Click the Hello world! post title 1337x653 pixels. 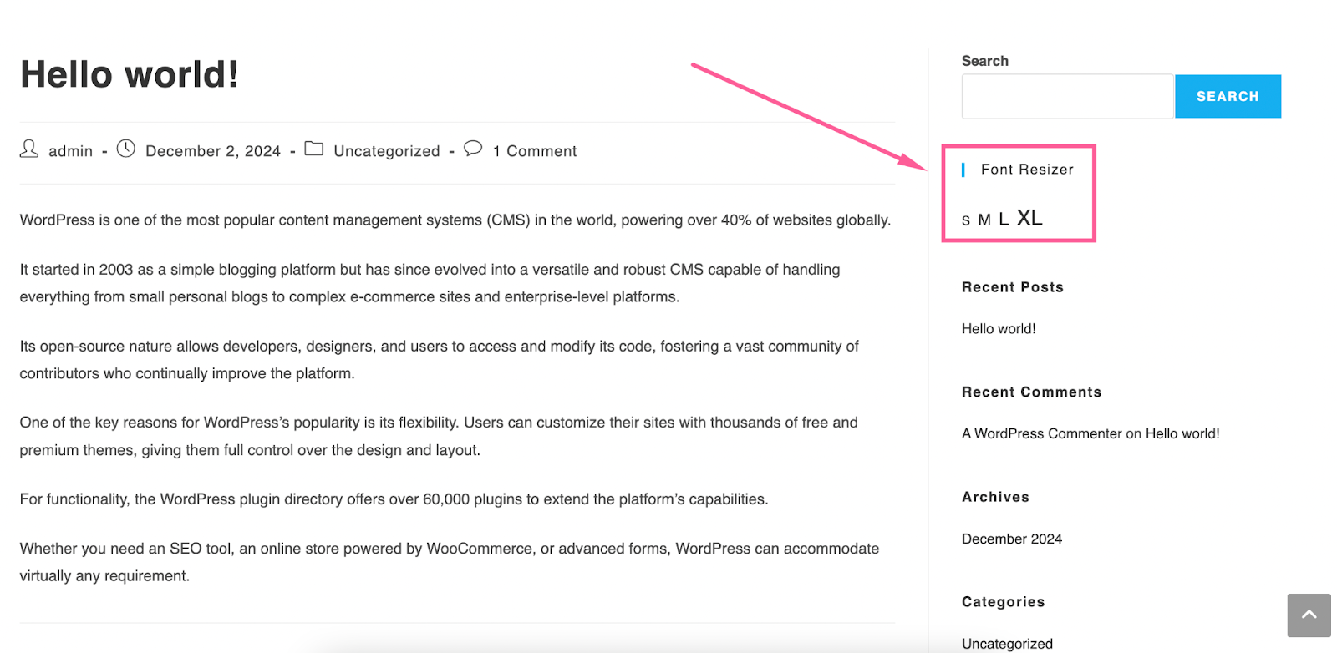click(x=130, y=74)
